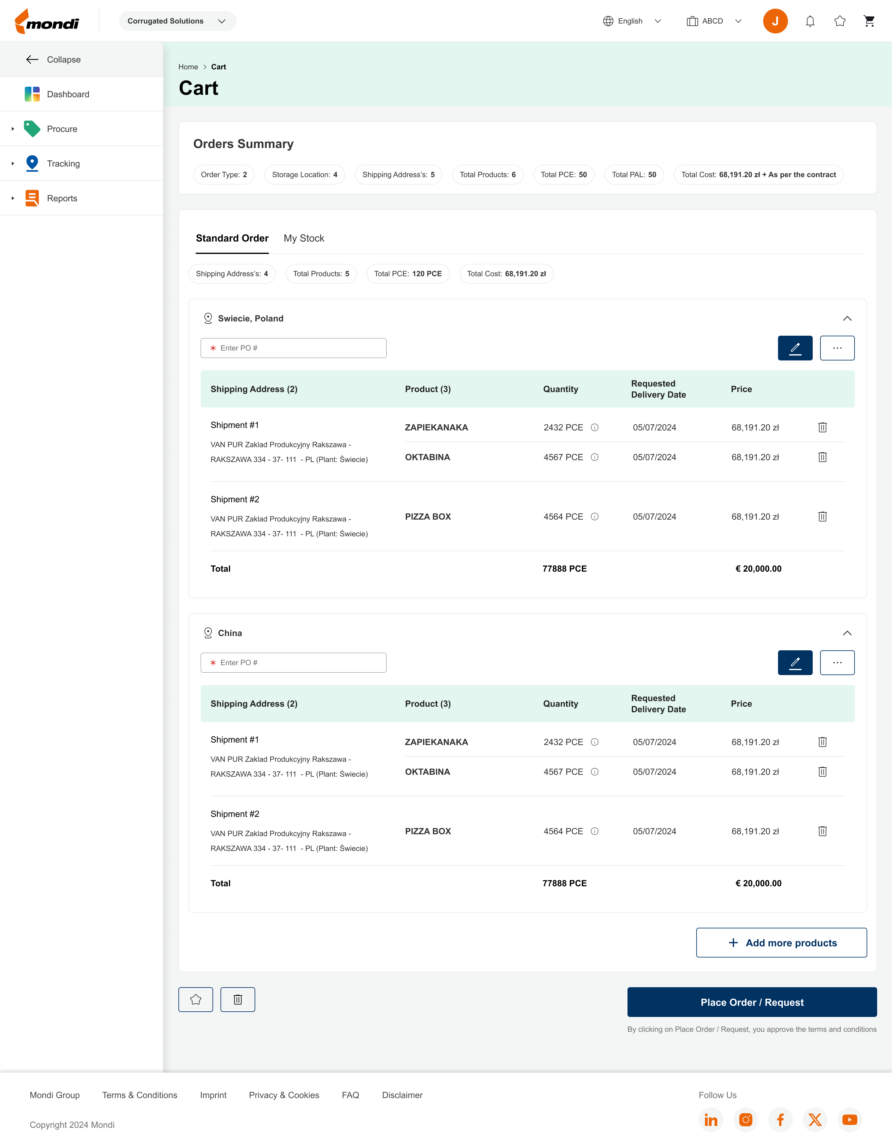Open Corrugated Solutions dropdown
Screen dimensions: 892x1147
point(177,21)
